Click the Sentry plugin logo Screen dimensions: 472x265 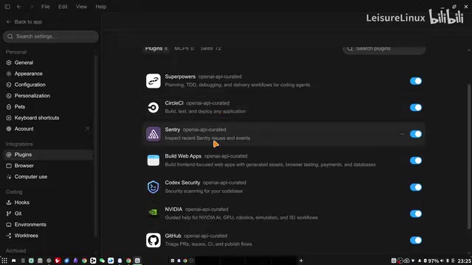[x=153, y=134]
